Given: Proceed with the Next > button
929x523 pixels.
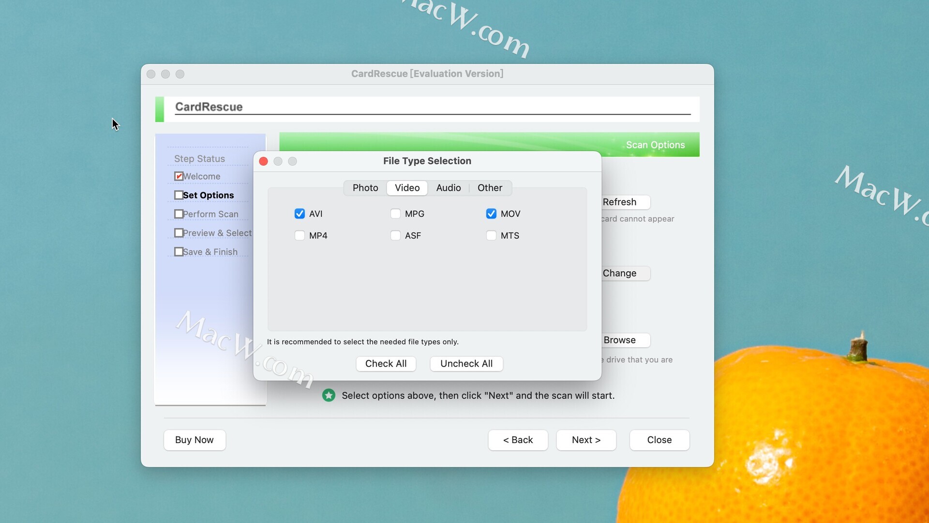Looking at the screenshot, I should [x=586, y=440].
